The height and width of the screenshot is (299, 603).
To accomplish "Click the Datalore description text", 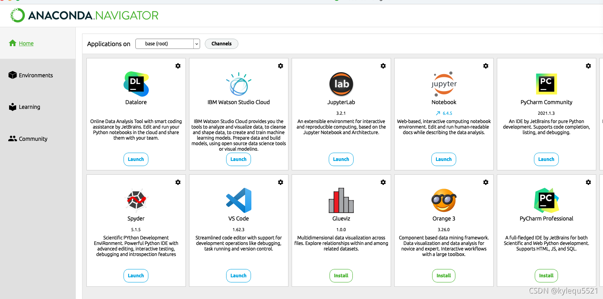I will (x=136, y=130).
